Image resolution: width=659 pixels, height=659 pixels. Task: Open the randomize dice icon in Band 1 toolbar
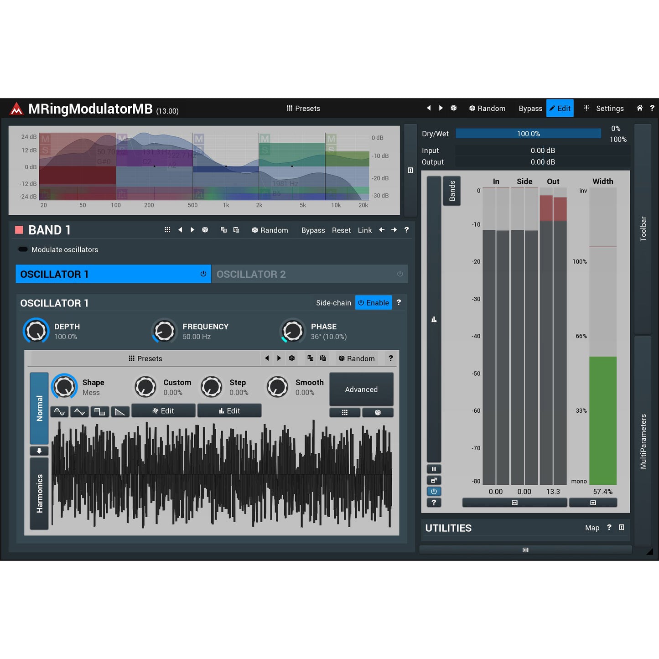point(205,230)
